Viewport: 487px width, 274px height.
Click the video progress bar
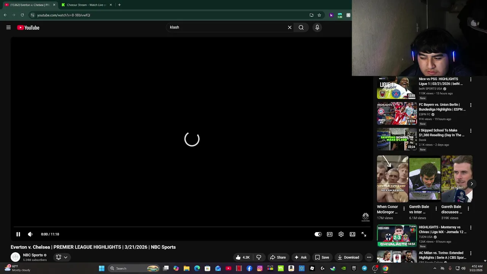192,227
